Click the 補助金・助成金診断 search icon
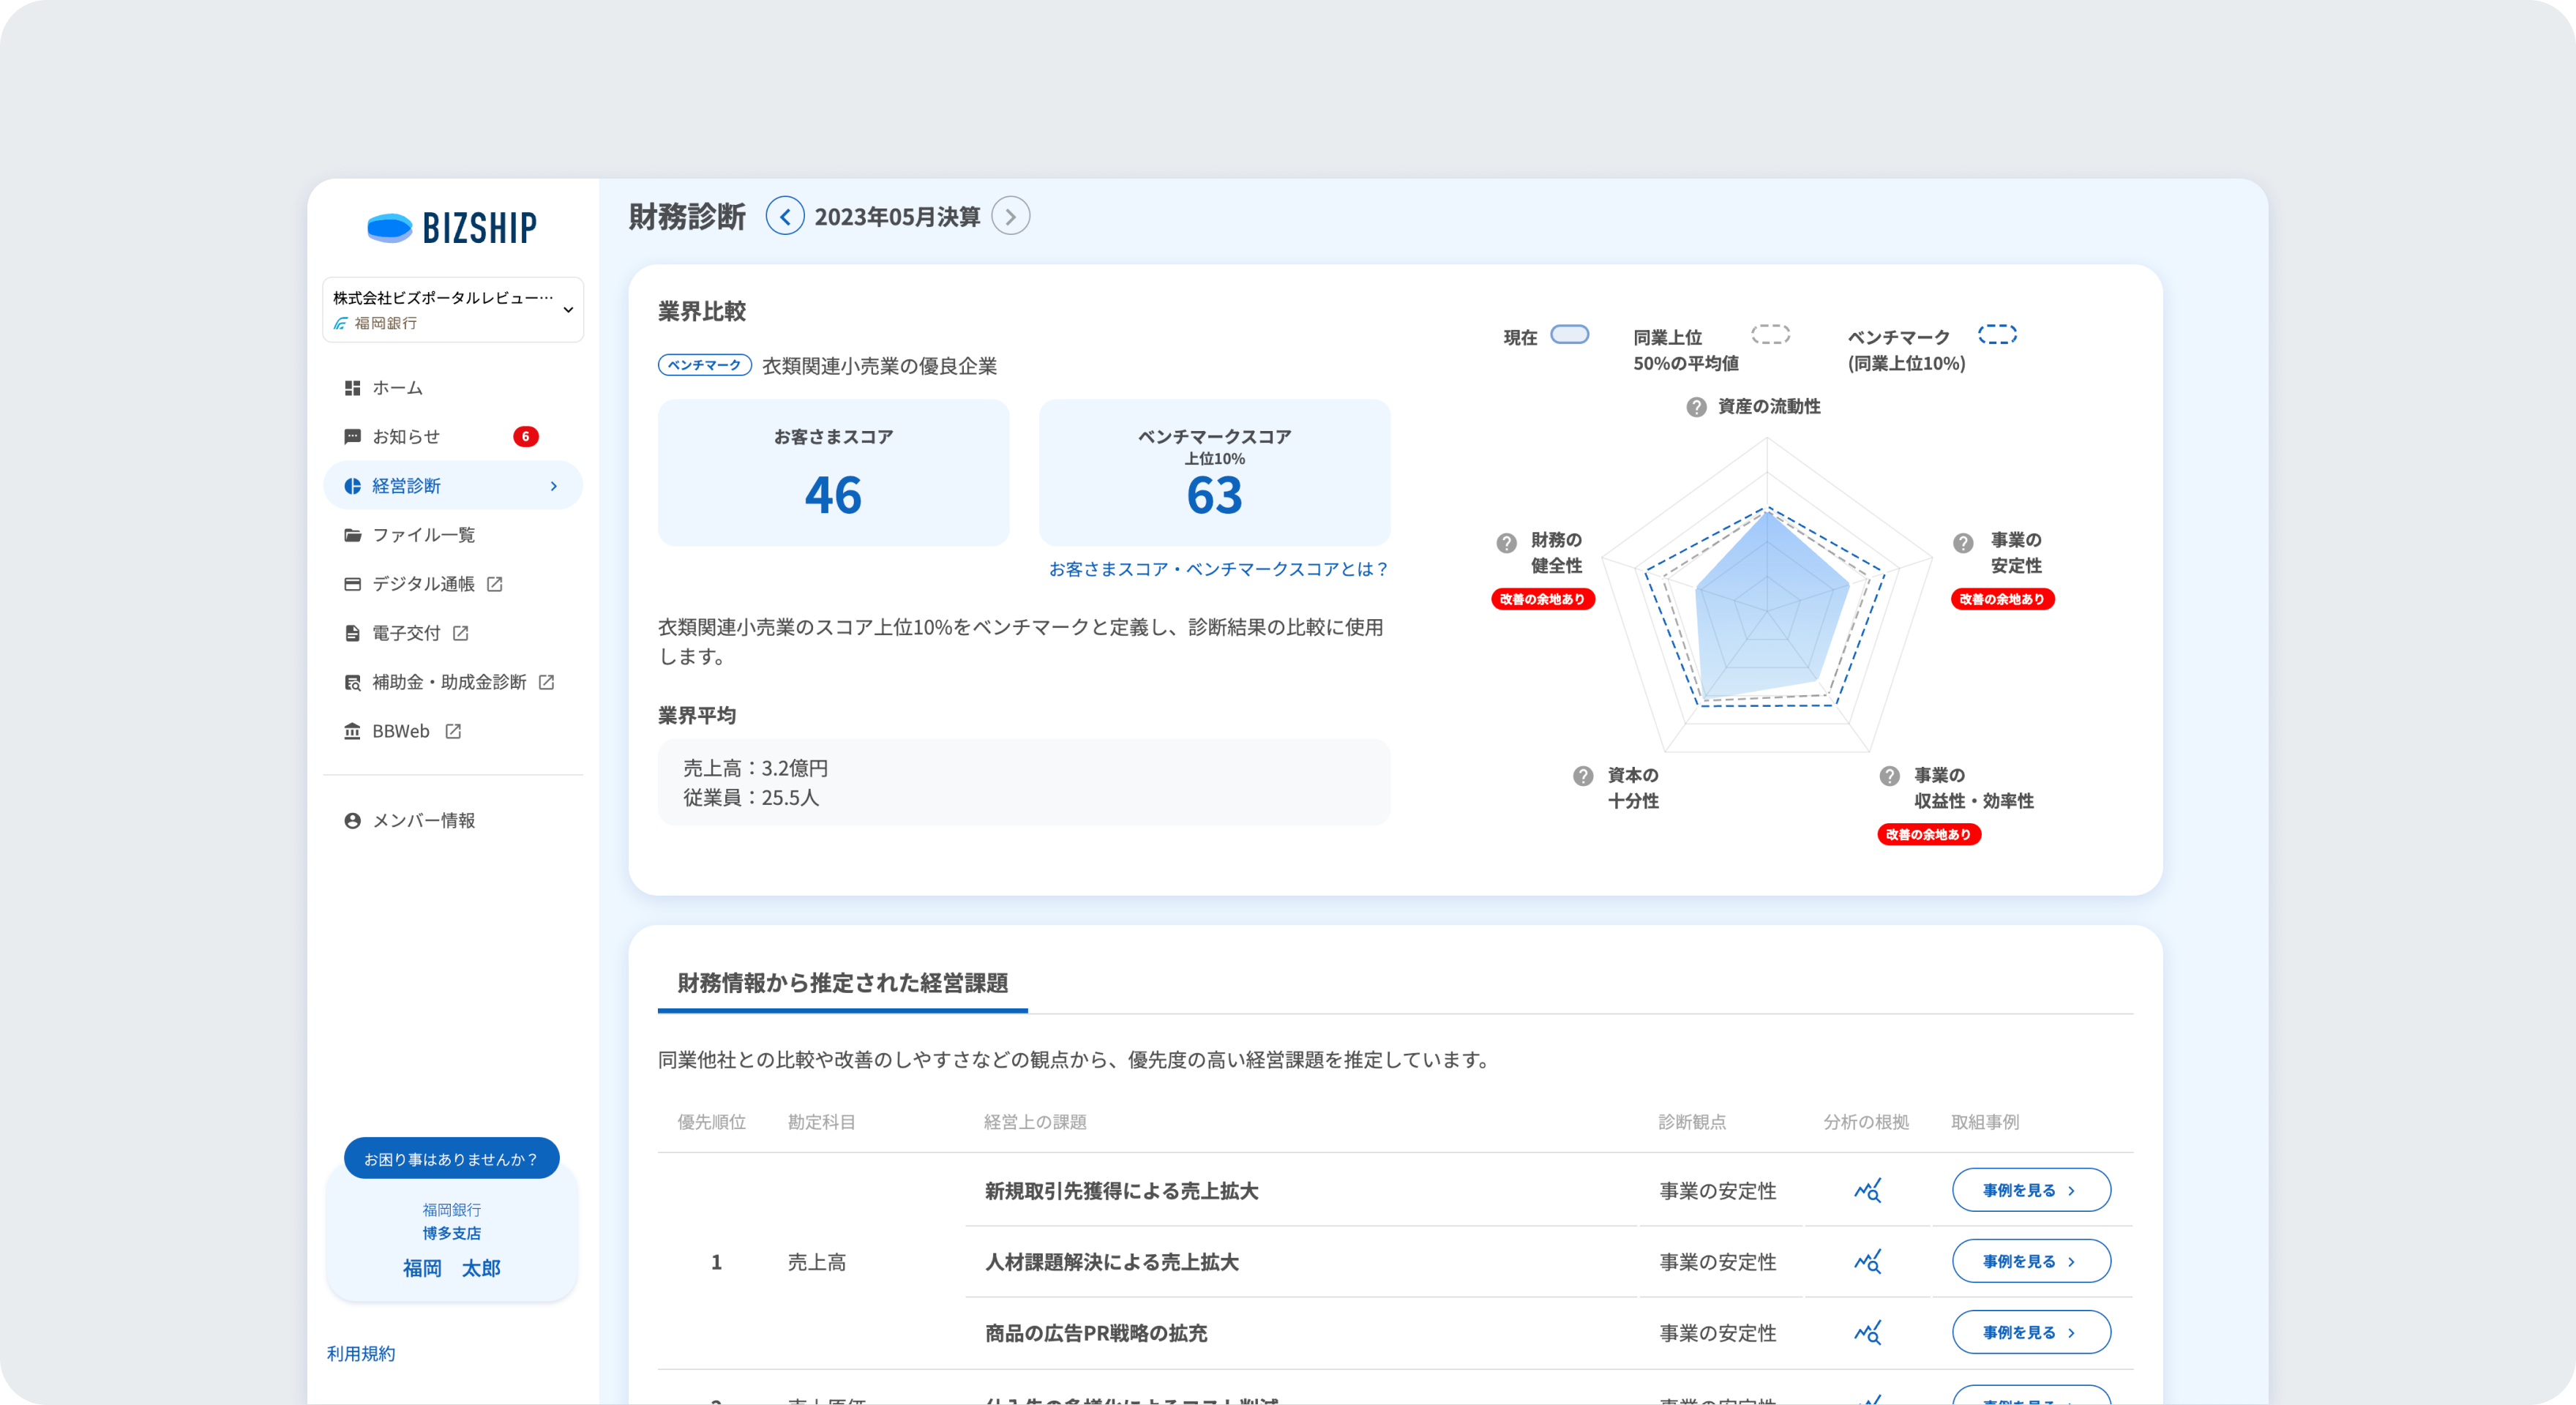2576x1405 pixels. pos(352,682)
